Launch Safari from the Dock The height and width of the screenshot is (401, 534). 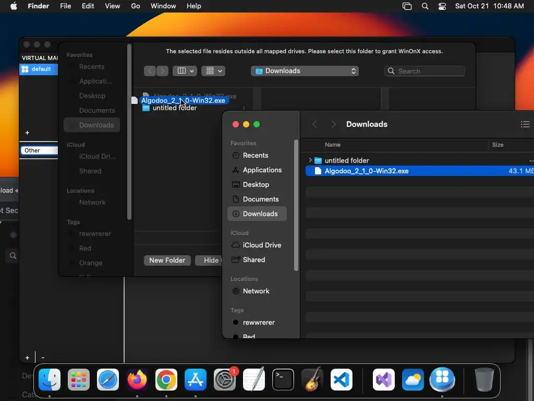(x=108, y=380)
